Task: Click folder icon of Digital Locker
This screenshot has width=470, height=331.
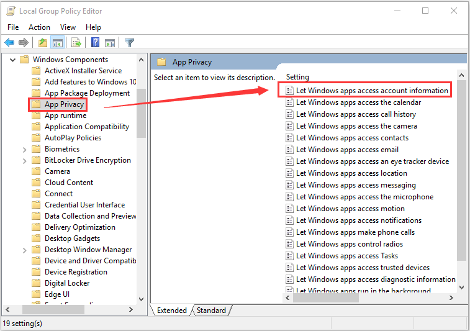Action: [36, 283]
